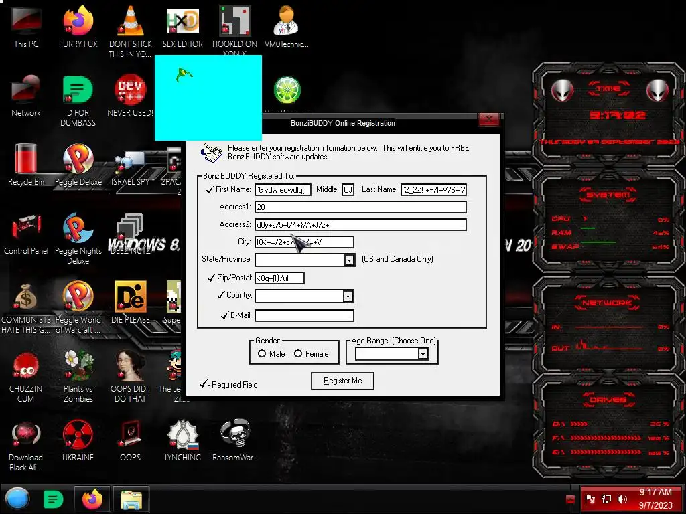This screenshot has width=686, height=514.
Task: Open Peggle Nights Deluxe shortcut
Action: click(78, 239)
